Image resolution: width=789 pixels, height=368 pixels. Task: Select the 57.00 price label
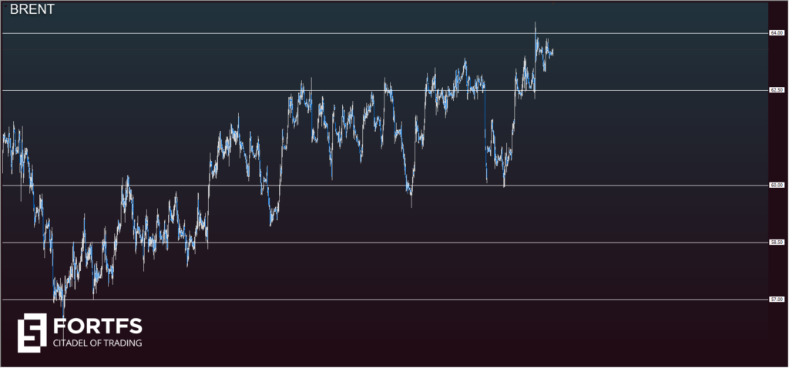[777, 299]
